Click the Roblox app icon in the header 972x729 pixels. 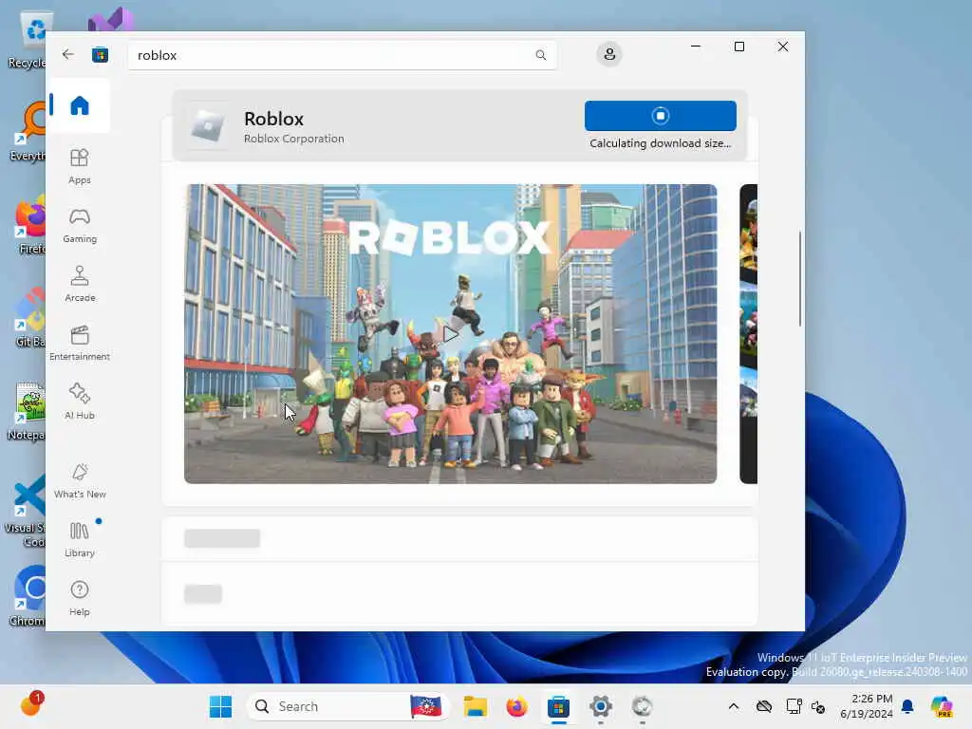click(208, 125)
